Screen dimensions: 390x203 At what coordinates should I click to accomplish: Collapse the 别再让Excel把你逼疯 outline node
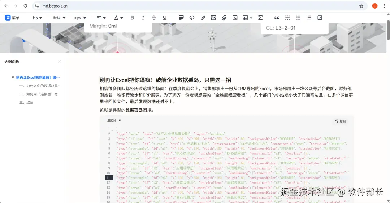pyautogui.click(x=13, y=77)
